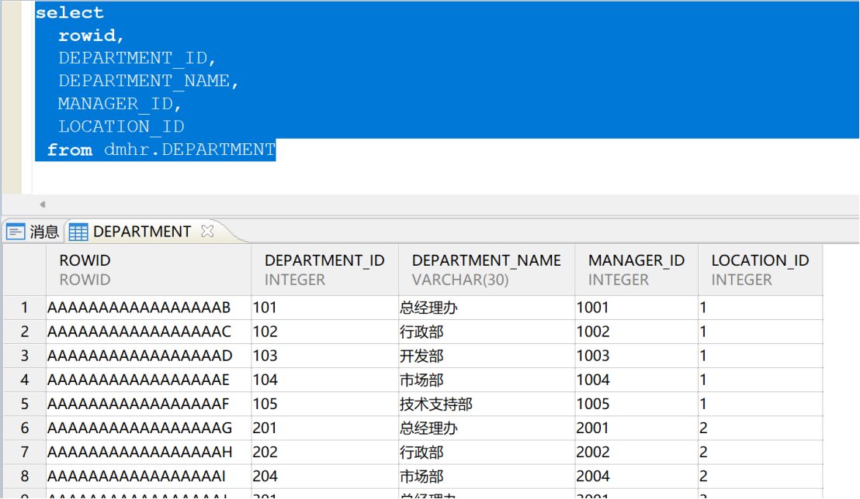Click ROWID cell AAAAAAAAAAAAAAAAAD

point(148,356)
